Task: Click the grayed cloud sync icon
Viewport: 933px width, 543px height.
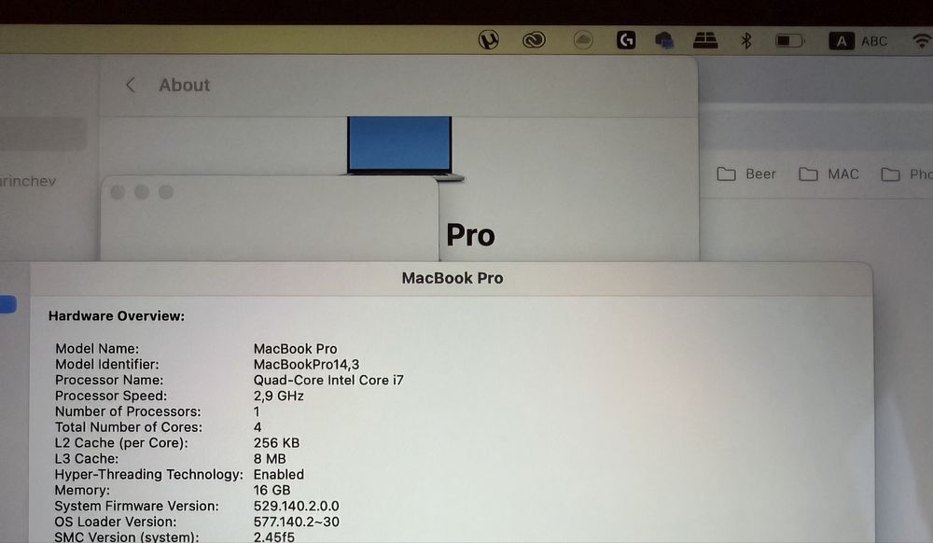Action: tap(582, 40)
